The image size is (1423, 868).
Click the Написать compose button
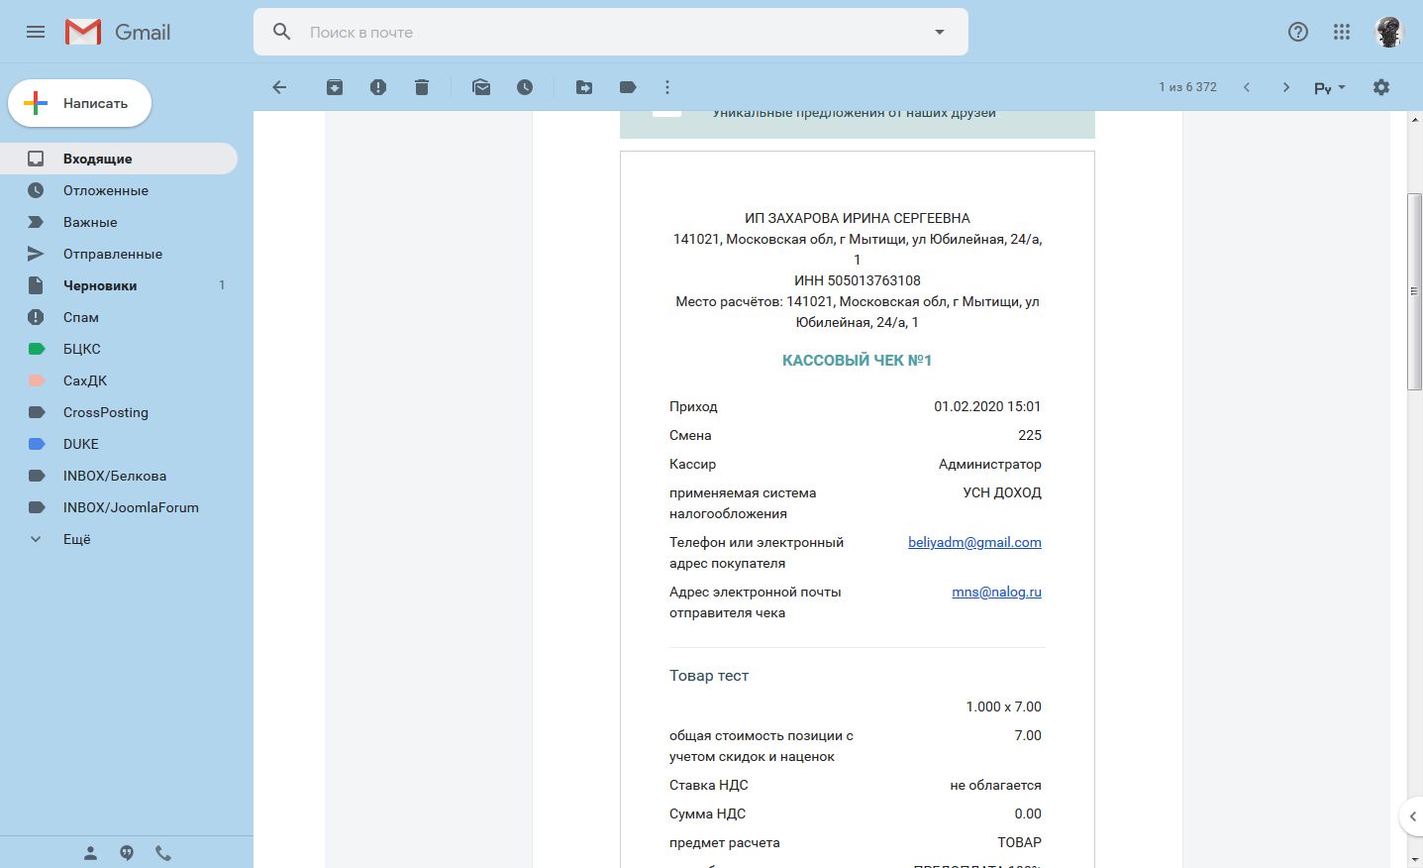[79, 103]
